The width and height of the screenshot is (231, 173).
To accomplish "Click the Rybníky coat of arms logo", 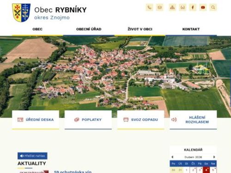I will 21,12.
